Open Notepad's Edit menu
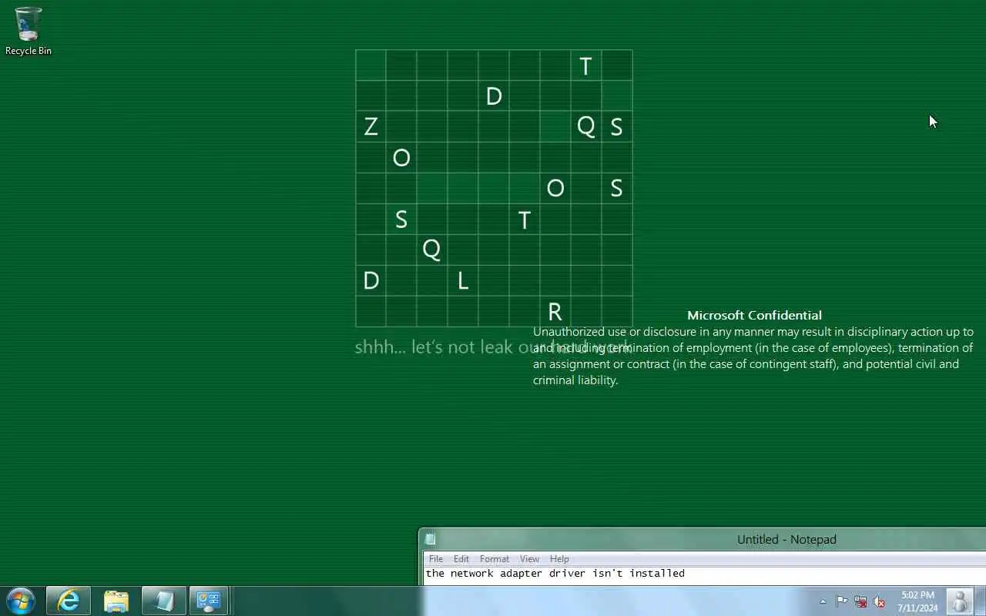 [461, 559]
